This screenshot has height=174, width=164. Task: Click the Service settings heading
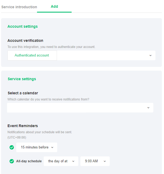click(x=22, y=79)
